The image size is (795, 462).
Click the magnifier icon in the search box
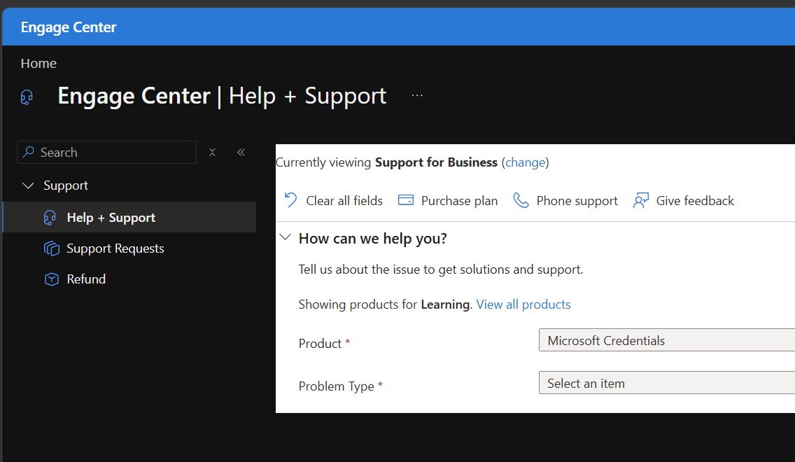[x=29, y=152]
